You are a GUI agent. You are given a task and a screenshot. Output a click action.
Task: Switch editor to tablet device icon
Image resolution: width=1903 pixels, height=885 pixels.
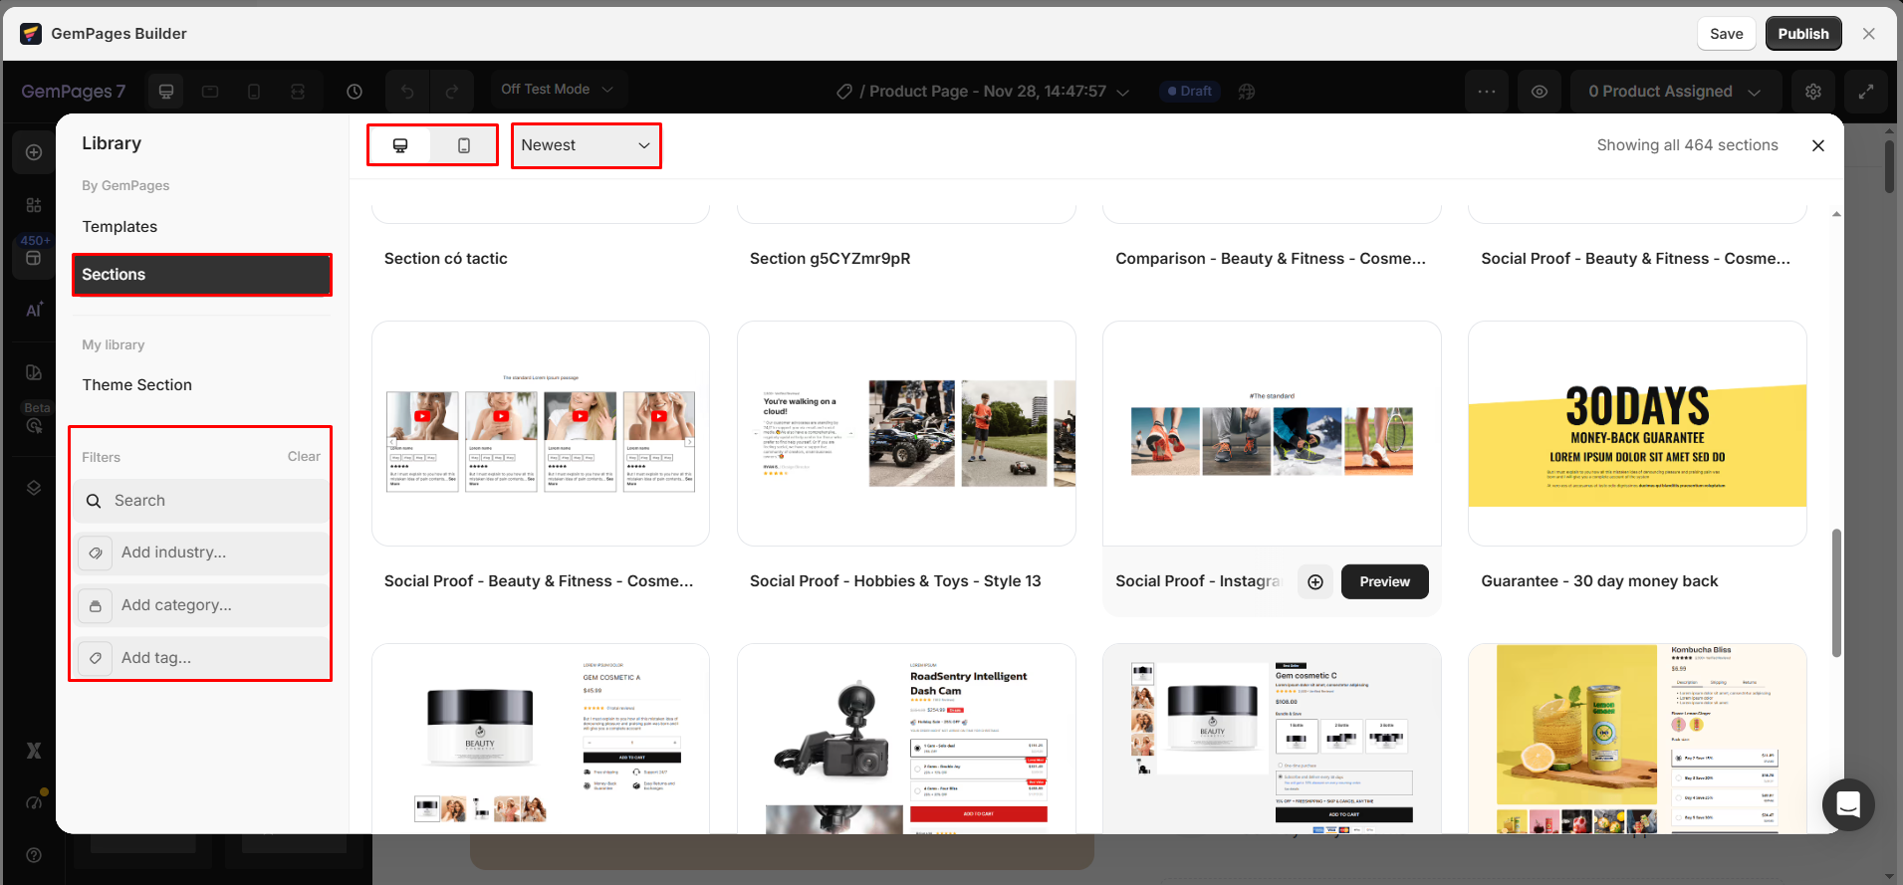tap(210, 92)
